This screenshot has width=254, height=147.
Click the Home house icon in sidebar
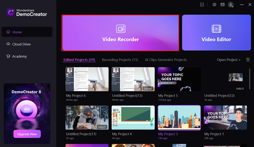(8, 32)
